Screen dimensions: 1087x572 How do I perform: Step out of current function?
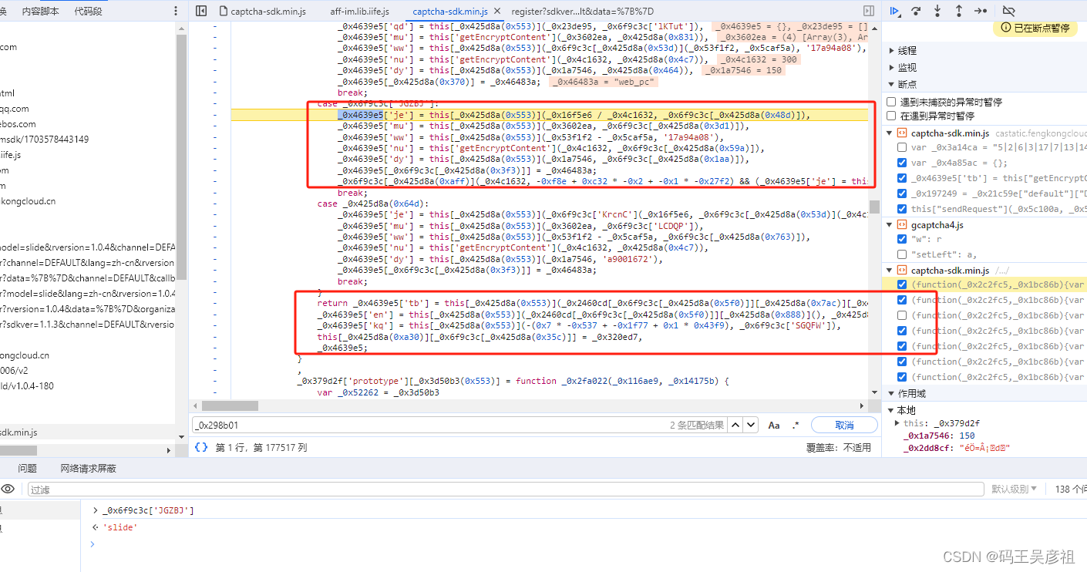point(958,11)
